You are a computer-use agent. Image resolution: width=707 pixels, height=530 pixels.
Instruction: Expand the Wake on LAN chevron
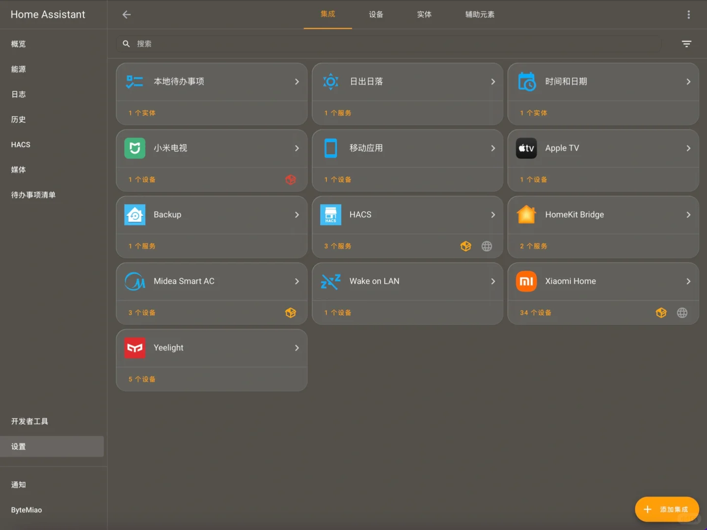pos(493,281)
